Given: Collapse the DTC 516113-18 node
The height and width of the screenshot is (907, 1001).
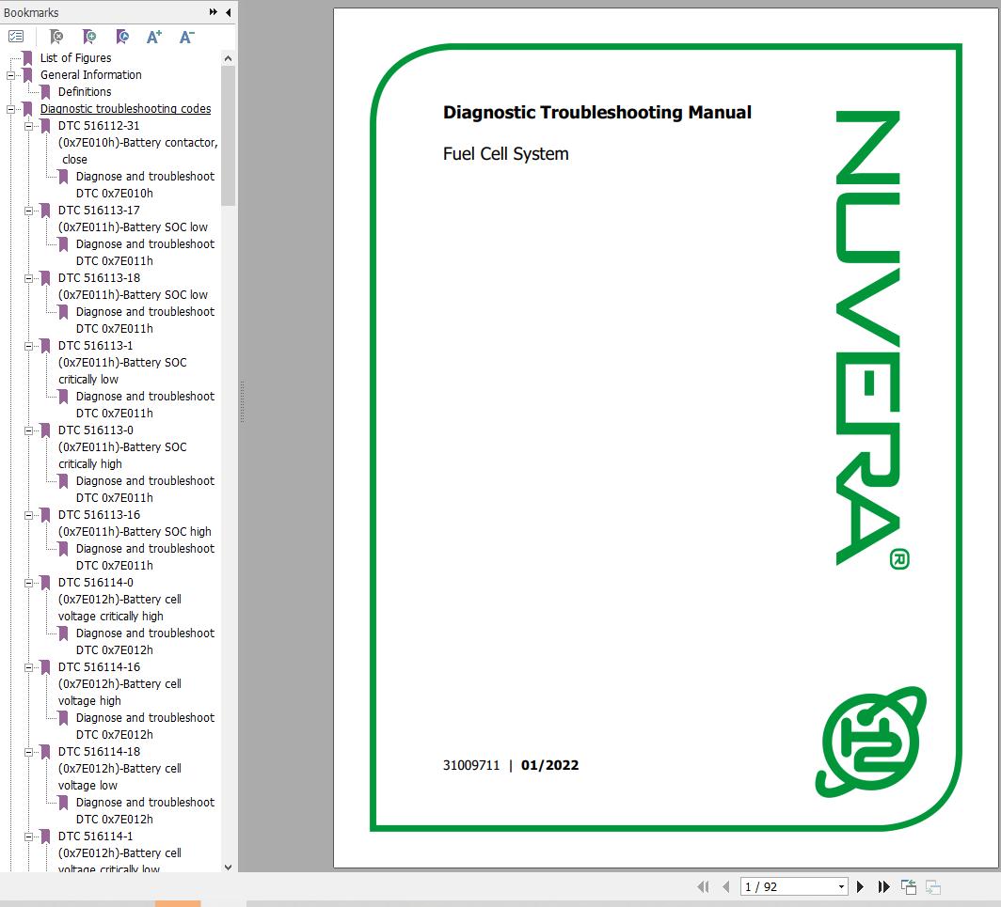Looking at the screenshot, I should [x=28, y=278].
